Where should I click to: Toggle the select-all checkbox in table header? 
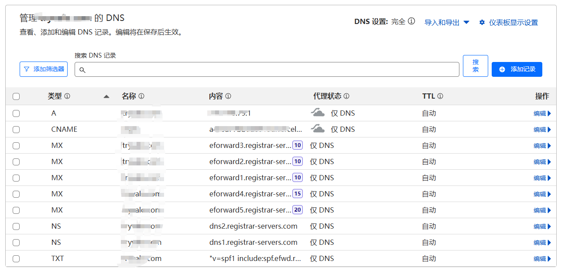(x=16, y=96)
